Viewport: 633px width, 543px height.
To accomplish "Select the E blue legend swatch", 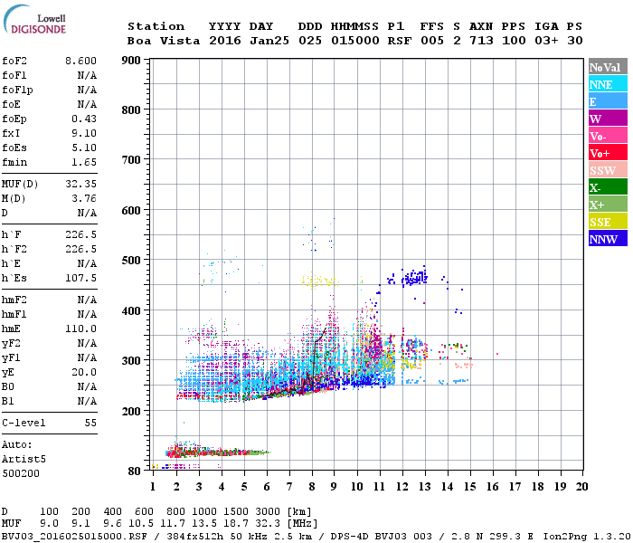I will [x=608, y=101].
